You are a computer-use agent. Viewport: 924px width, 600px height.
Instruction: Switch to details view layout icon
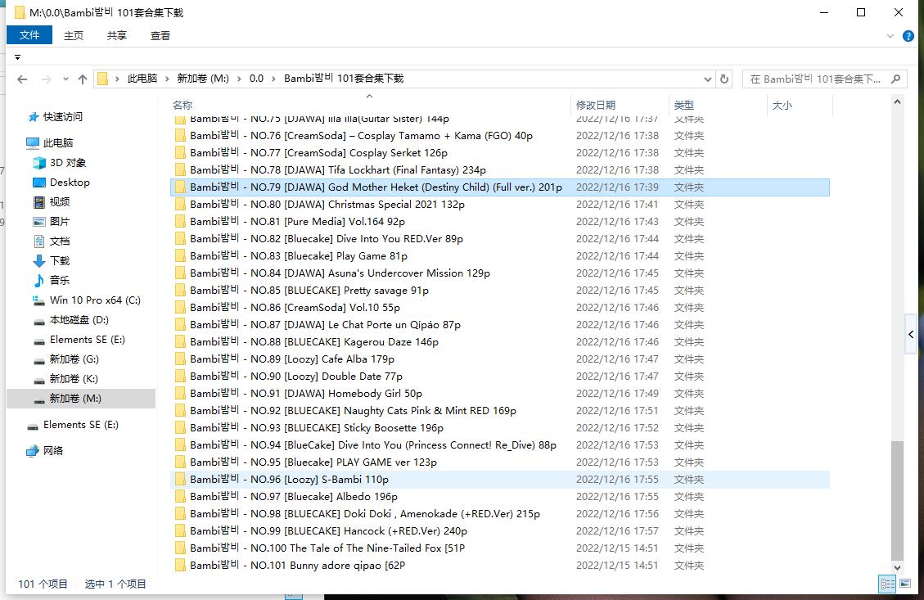tap(887, 584)
